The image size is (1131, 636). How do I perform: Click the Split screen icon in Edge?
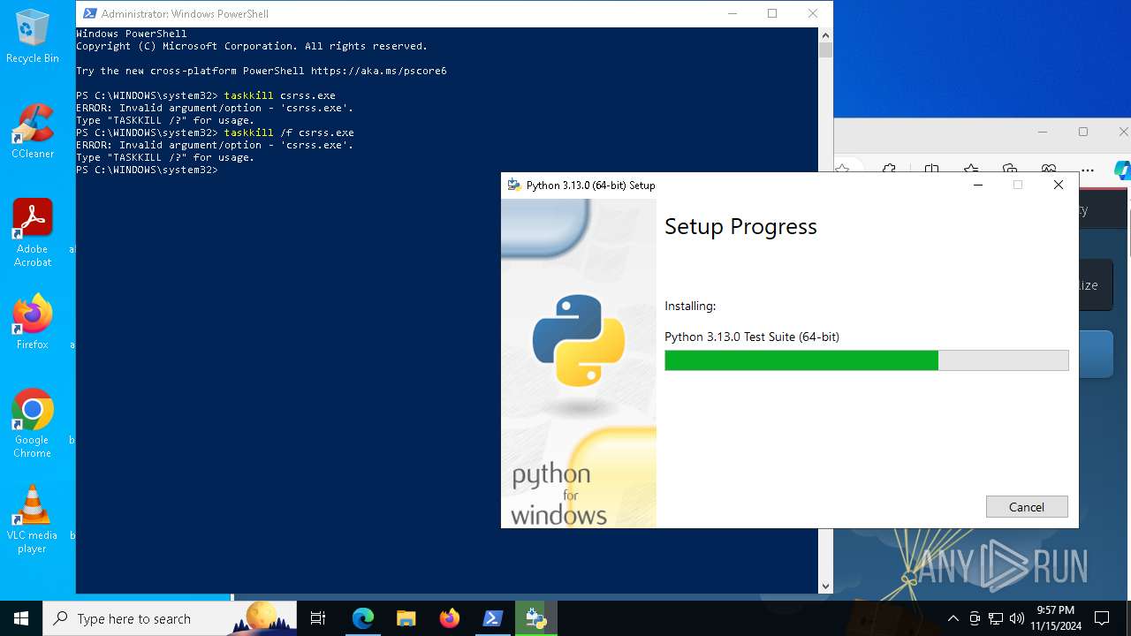(x=931, y=170)
